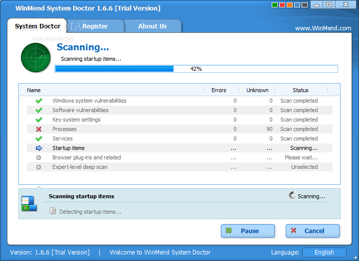Open the English language dropdown

(x=324, y=253)
